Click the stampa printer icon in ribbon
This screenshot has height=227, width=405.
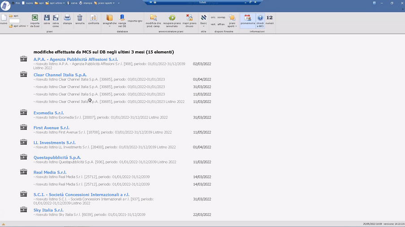67,18
